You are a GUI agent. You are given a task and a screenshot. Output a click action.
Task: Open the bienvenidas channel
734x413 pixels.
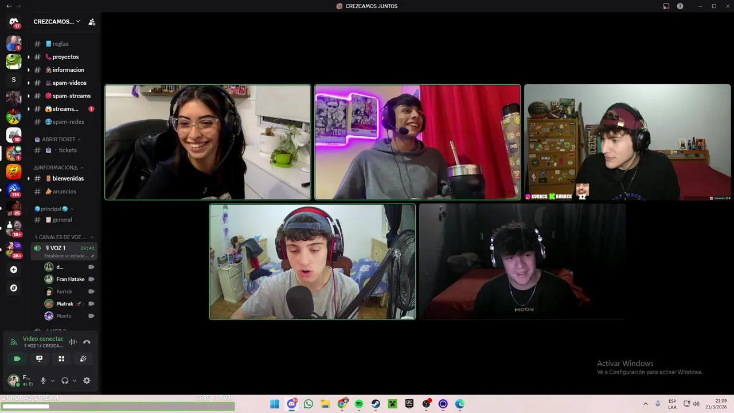coord(64,178)
